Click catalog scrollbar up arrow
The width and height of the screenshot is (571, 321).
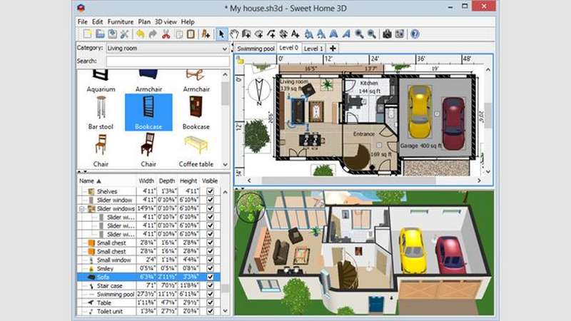[225, 74]
